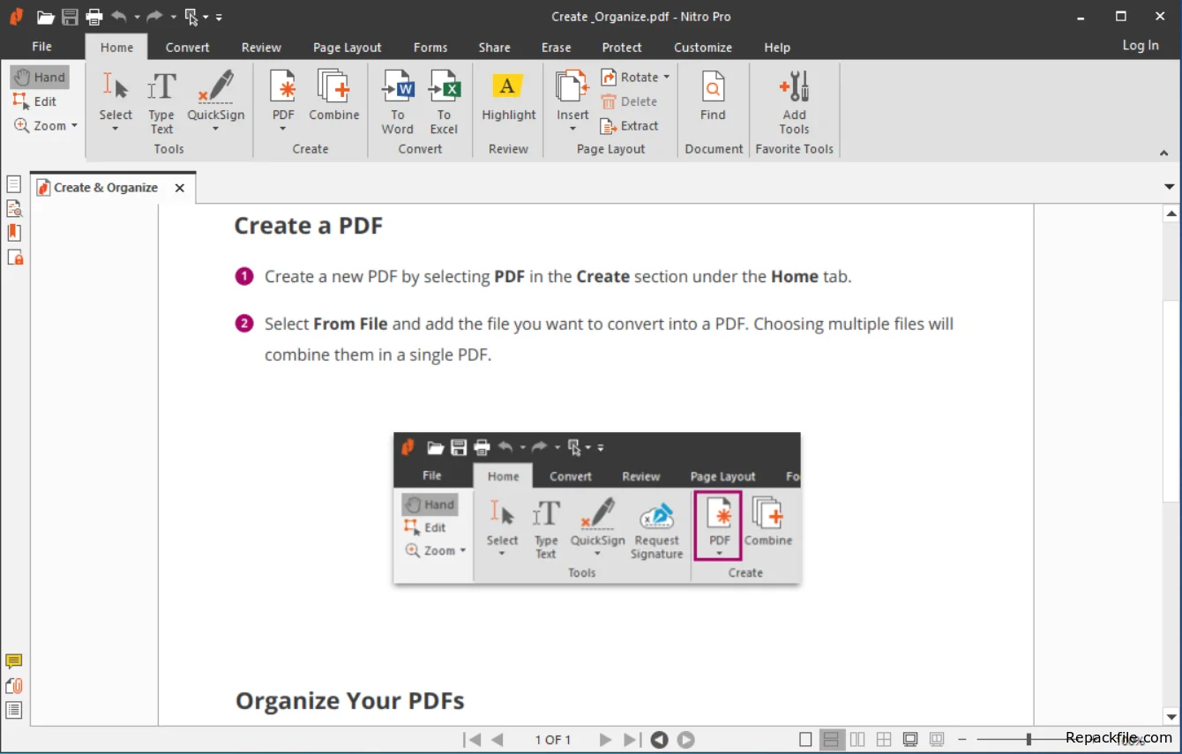Image resolution: width=1182 pixels, height=754 pixels.
Task: Open a file with the folder icon
Action: [46, 17]
